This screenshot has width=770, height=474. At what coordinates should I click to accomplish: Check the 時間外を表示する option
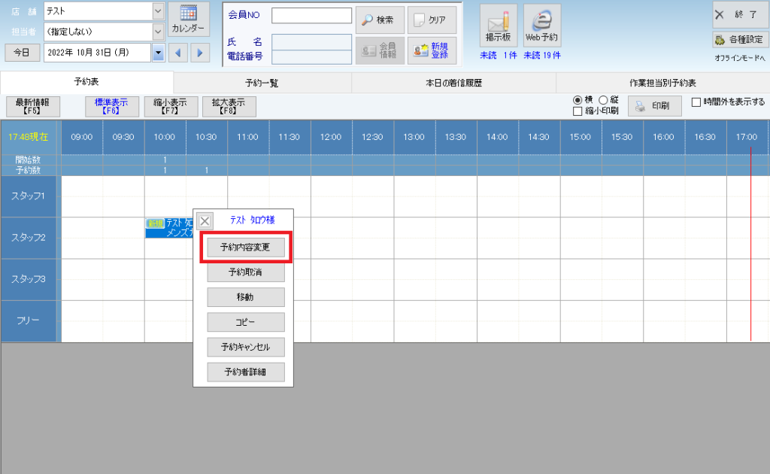[696, 102]
